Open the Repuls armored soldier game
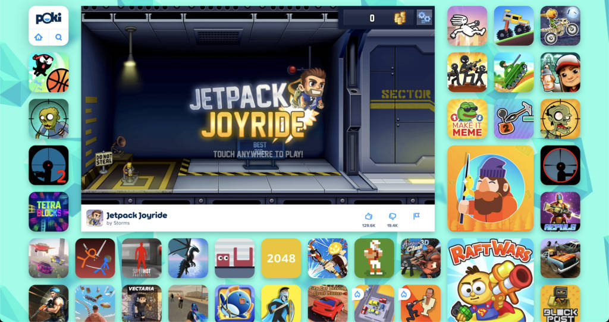Viewport: 609px width, 322px height. (560, 212)
